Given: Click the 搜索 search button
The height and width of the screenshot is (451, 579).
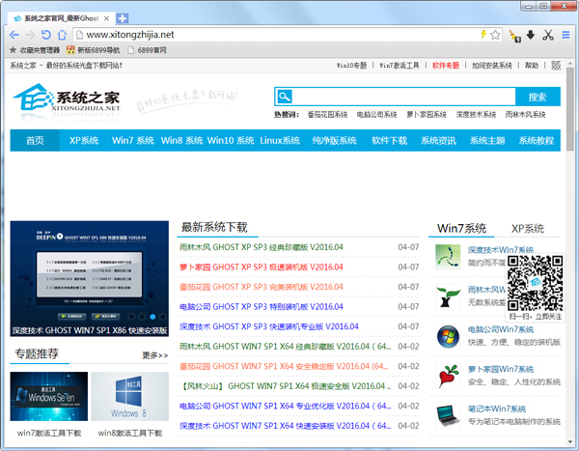Looking at the screenshot, I should pyautogui.click(x=538, y=97).
